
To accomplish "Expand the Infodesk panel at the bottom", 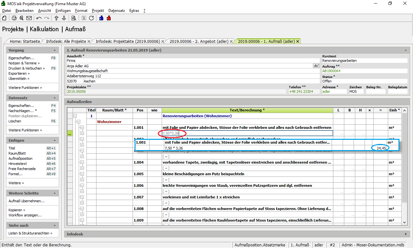I will (x=405, y=234).
